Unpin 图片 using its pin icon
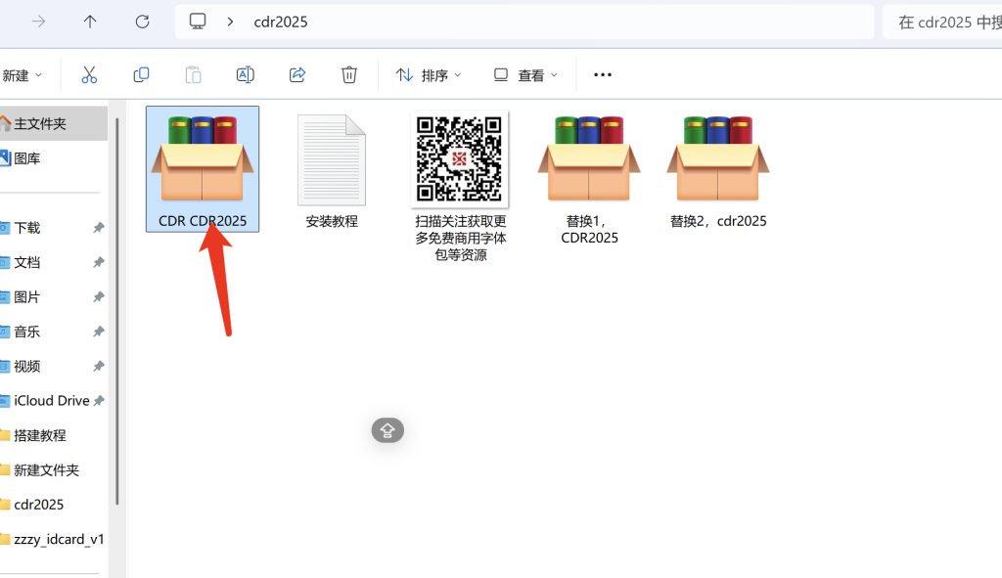This screenshot has height=578, width=1002. pyautogui.click(x=99, y=297)
